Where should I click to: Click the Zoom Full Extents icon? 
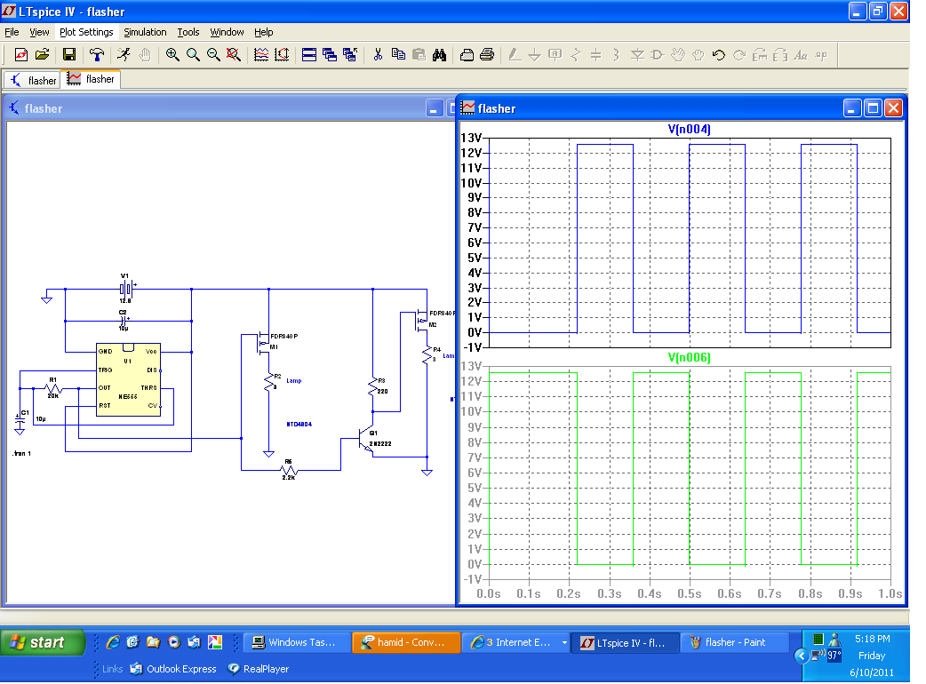click(234, 55)
